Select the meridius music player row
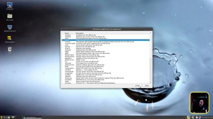213x119 pixels. click(106, 70)
